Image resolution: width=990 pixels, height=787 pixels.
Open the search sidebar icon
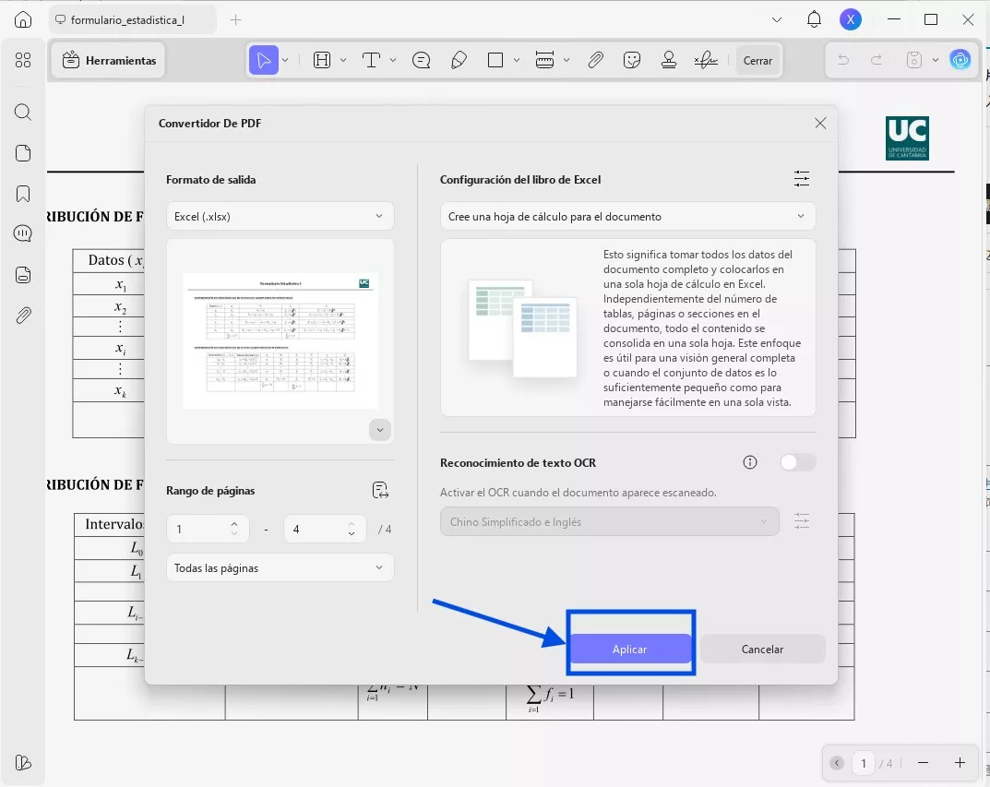pos(23,113)
